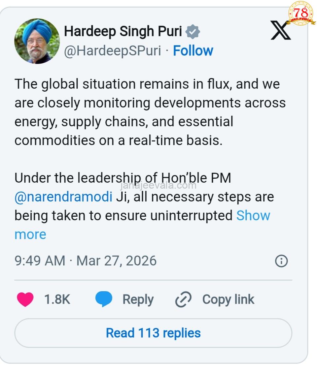Click the chain copy link icon
The image size is (317, 372).
point(183,299)
